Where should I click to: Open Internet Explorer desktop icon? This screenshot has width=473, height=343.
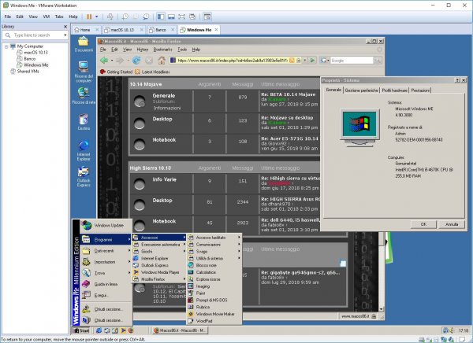(84, 150)
